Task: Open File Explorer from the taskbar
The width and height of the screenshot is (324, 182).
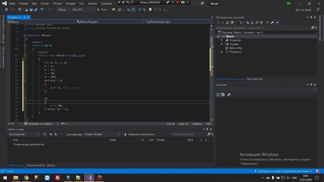Action: 16,177
